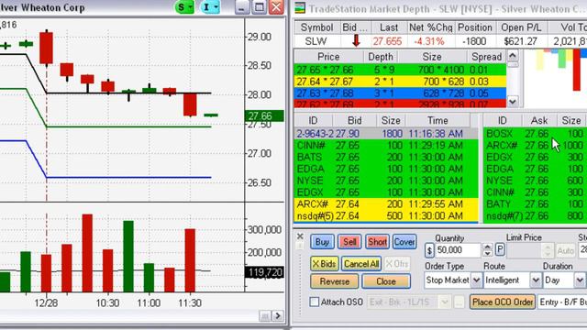Click the P position quantity button
587x330 pixels.
point(500,249)
